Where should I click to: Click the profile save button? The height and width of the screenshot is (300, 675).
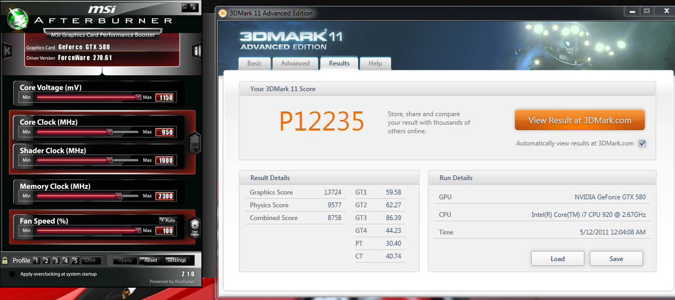90,261
